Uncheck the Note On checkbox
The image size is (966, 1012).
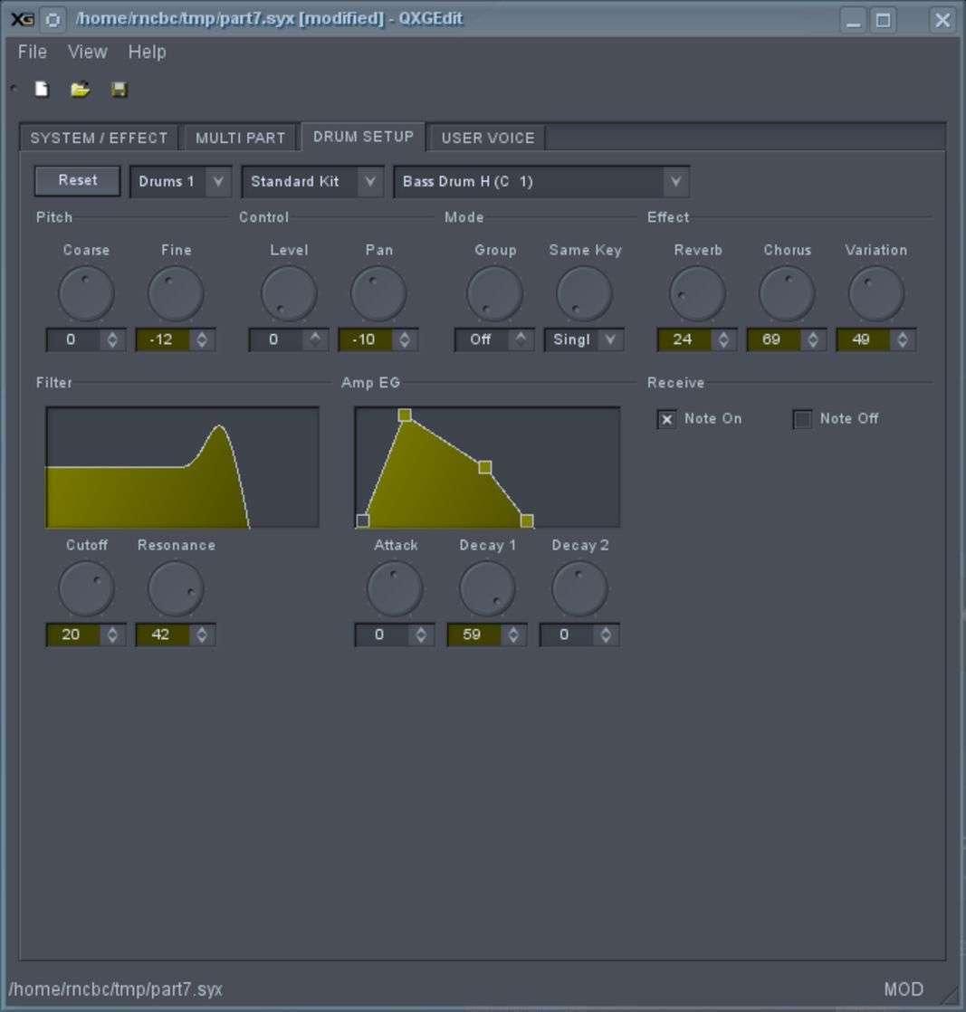667,419
